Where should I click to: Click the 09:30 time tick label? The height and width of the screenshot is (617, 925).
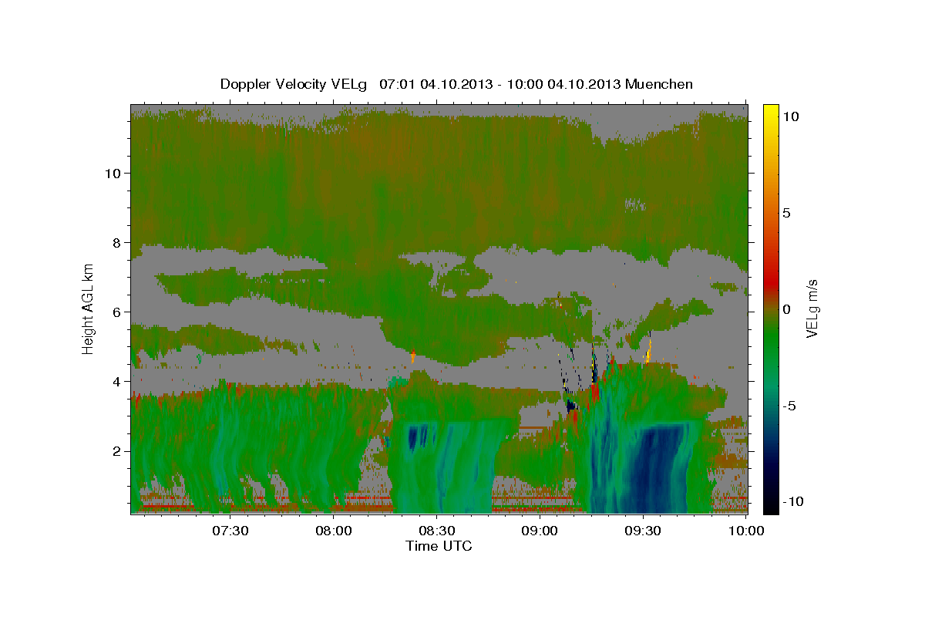643,531
